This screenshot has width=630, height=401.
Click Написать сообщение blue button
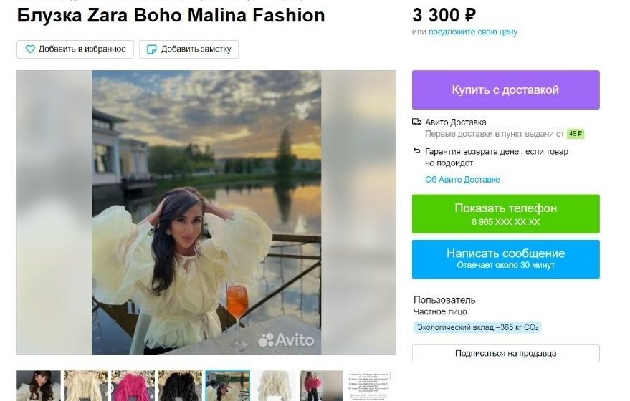pyautogui.click(x=506, y=259)
